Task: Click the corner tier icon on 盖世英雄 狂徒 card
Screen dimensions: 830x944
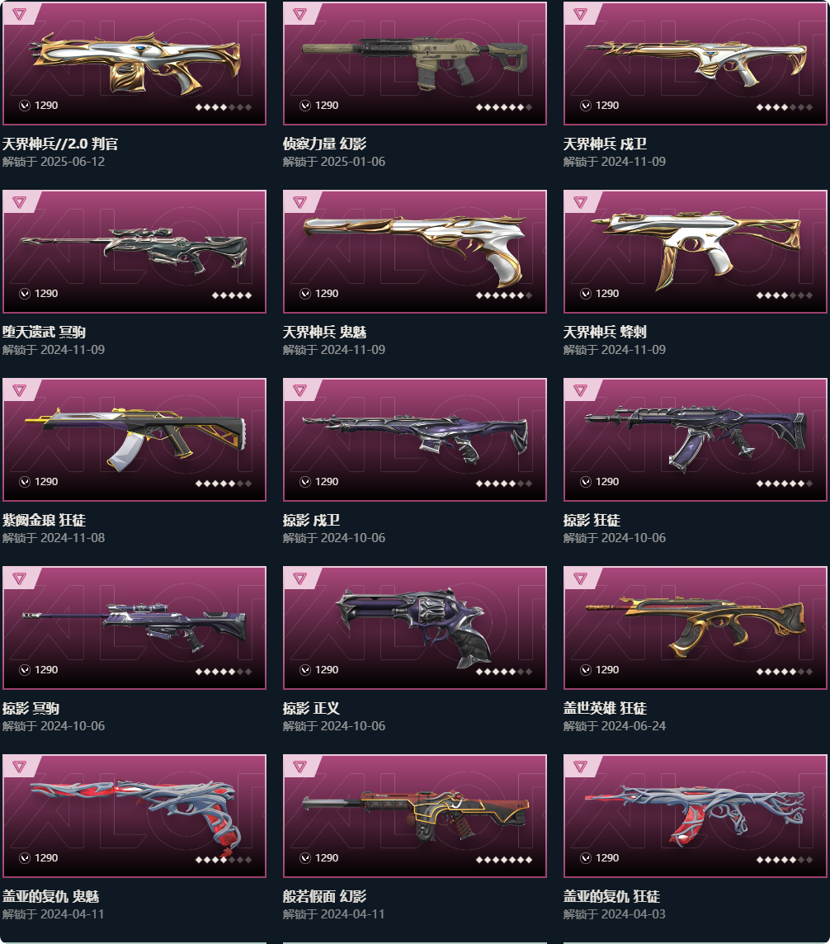Action: click(580, 578)
